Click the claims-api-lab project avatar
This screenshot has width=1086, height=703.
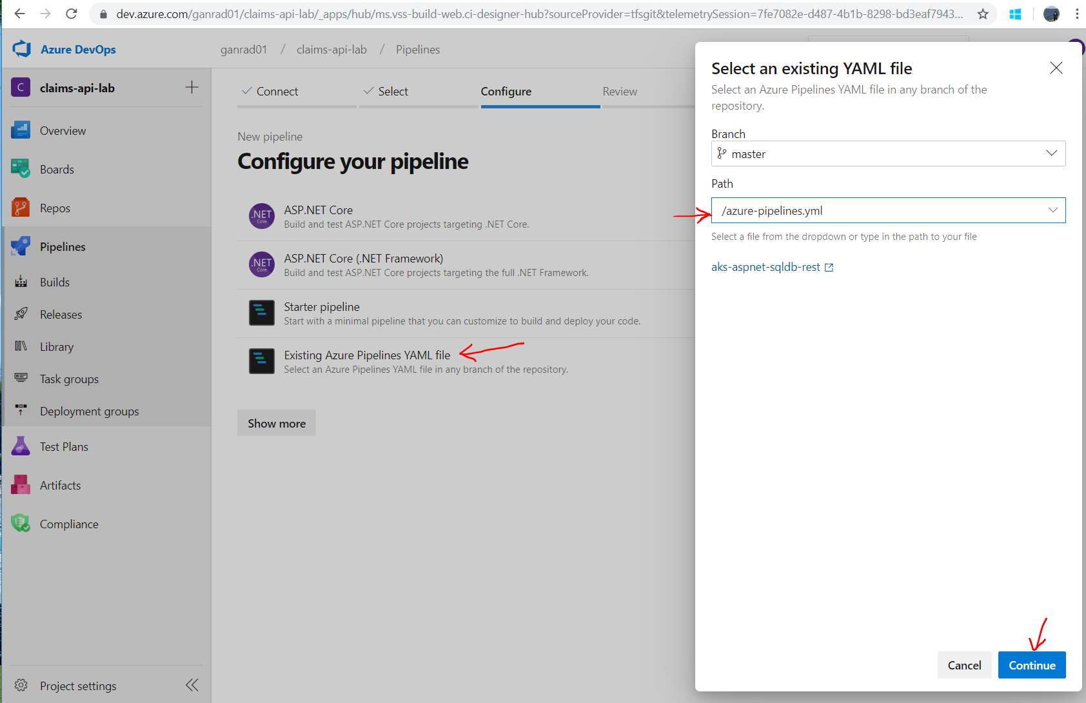click(x=21, y=88)
